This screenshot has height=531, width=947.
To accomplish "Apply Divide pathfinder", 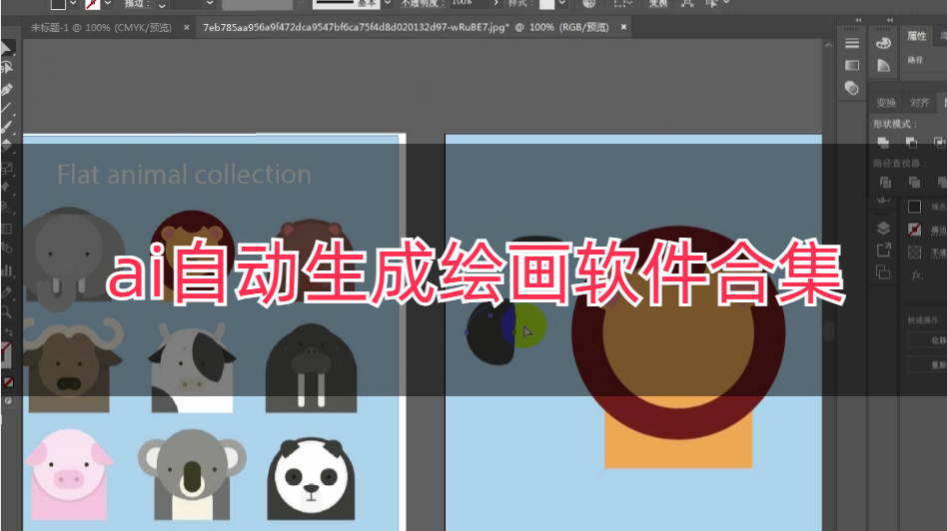I will tap(885, 182).
